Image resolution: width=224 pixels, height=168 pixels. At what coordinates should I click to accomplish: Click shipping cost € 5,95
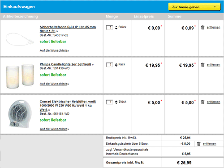pos(186,154)
